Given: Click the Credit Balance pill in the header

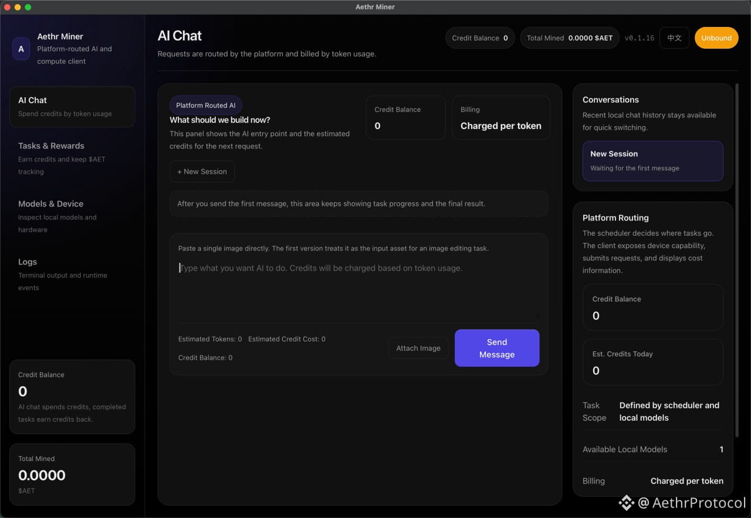Looking at the screenshot, I should click(480, 38).
